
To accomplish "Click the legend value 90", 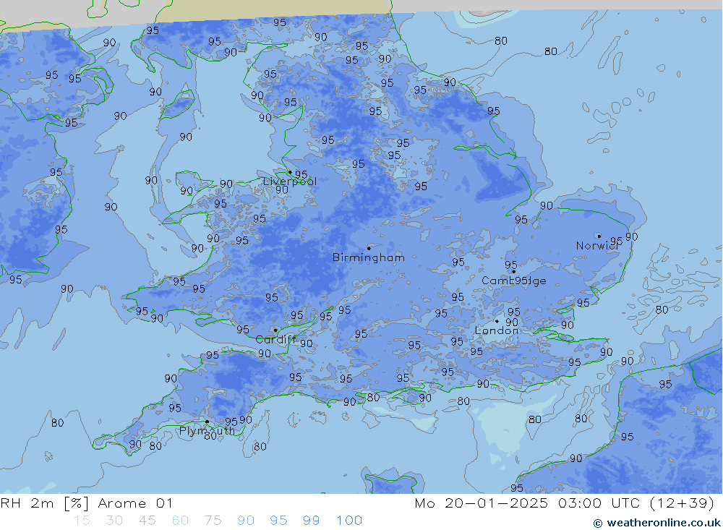I will 246,521.
